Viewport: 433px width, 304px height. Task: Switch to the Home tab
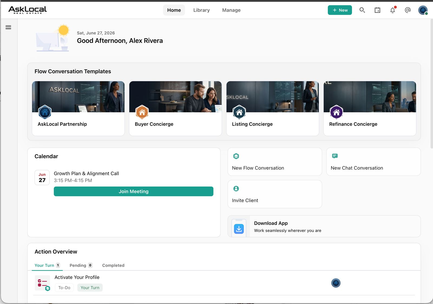pyautogui.click(x=174, y=10)
